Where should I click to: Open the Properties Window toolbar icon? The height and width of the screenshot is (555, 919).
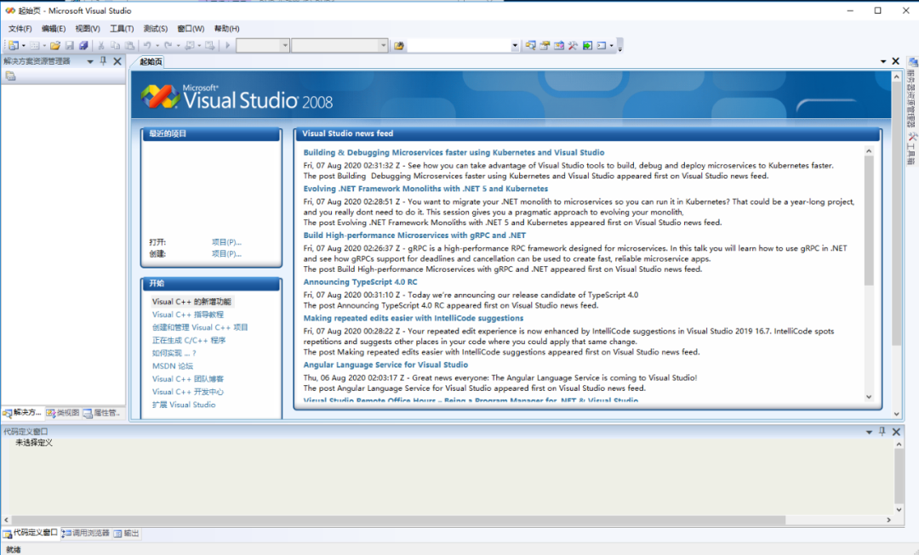click(x=545, y=45)
